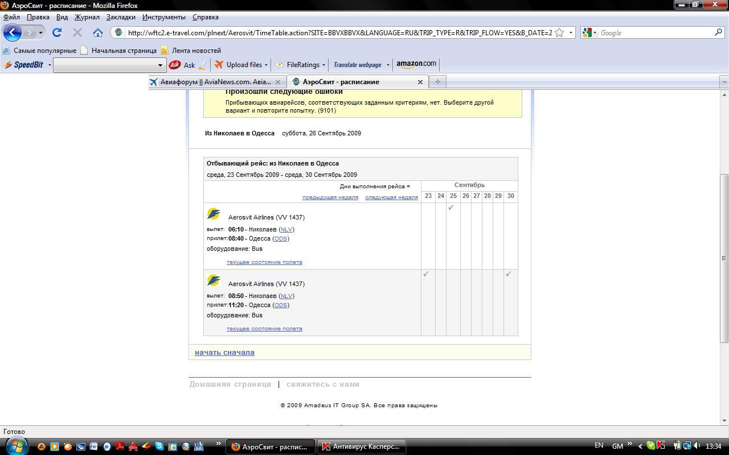This screenshot has height=455, width=729.
Task: Expand the FileRatings dropdown arrow
Action: click(x=323, y=65)
